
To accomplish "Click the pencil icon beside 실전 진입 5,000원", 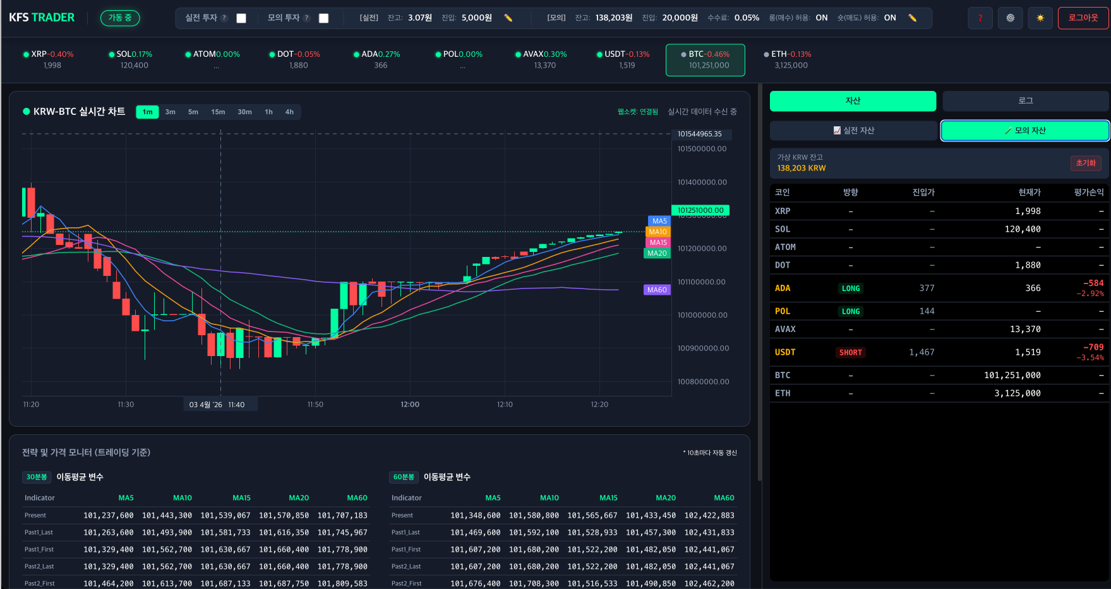I will 508,18.
